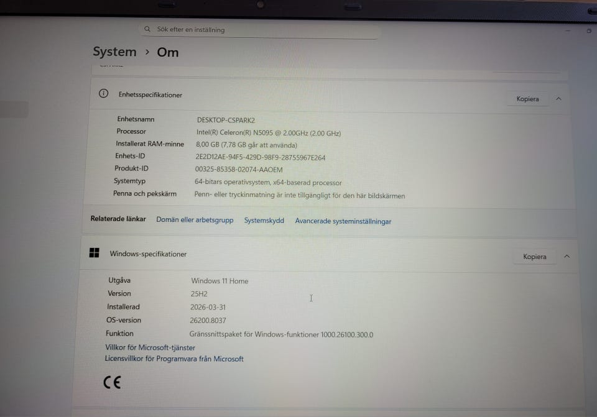597x417 pixels.
Task: Click the search magnifier icon
Action: coord(147,29)
